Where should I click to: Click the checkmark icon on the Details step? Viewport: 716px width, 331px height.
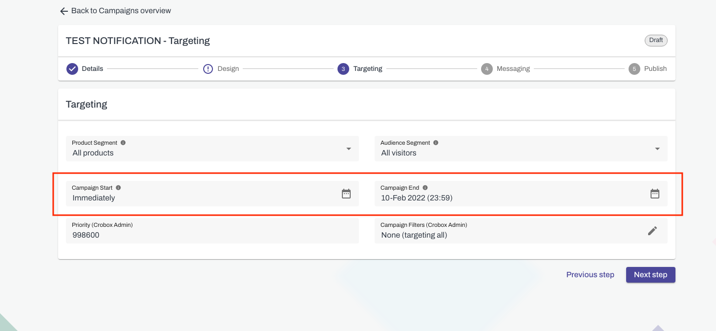click(x=72, y=68)
